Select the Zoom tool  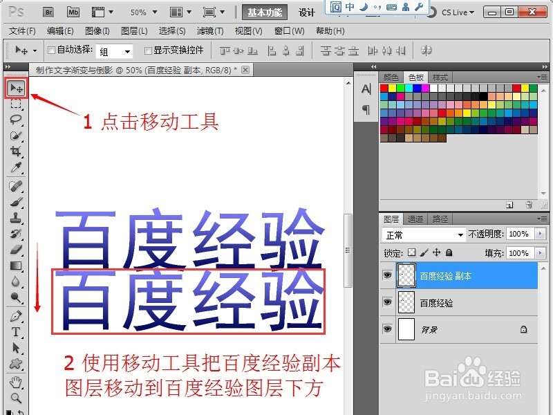(x=15, y=398)
